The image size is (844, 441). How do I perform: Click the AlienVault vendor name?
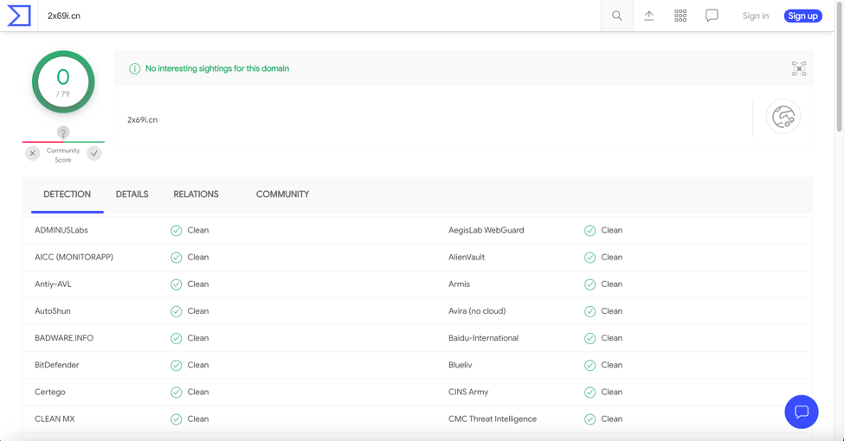[467, 257]
